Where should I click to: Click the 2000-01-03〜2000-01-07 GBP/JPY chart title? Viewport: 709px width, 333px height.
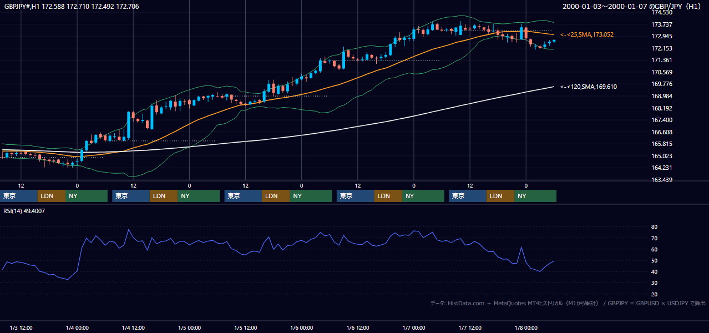632,7
